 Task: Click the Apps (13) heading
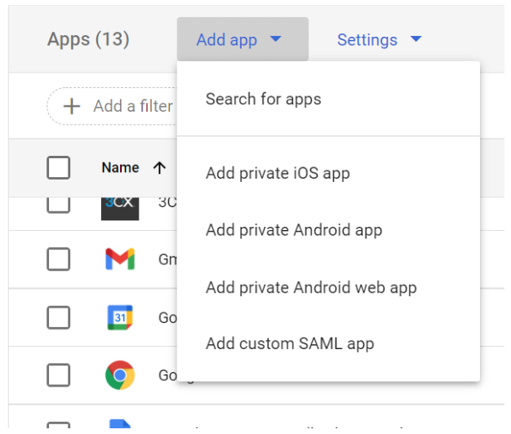(88, 39)
